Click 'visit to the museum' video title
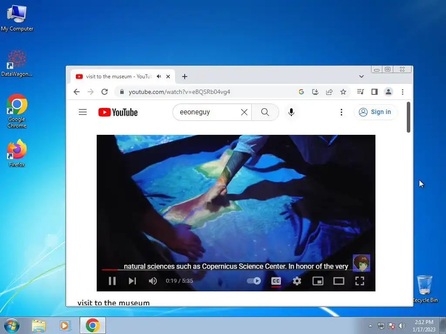446x334 pixels. click(114, 303)
